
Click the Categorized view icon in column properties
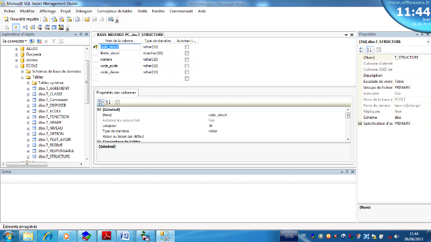(x=101, y=102)
